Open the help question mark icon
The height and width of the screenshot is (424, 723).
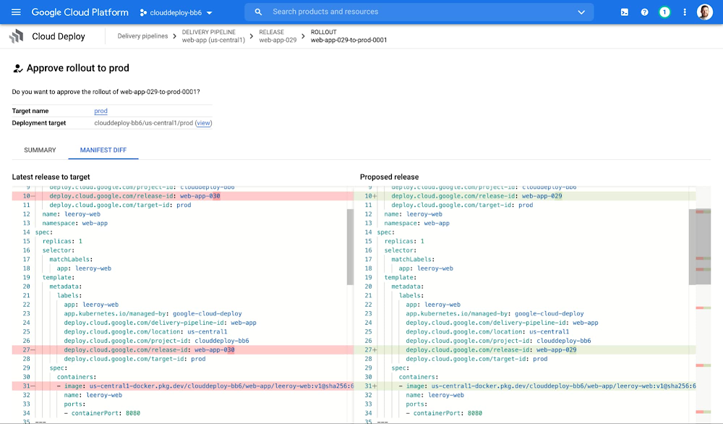645,12
